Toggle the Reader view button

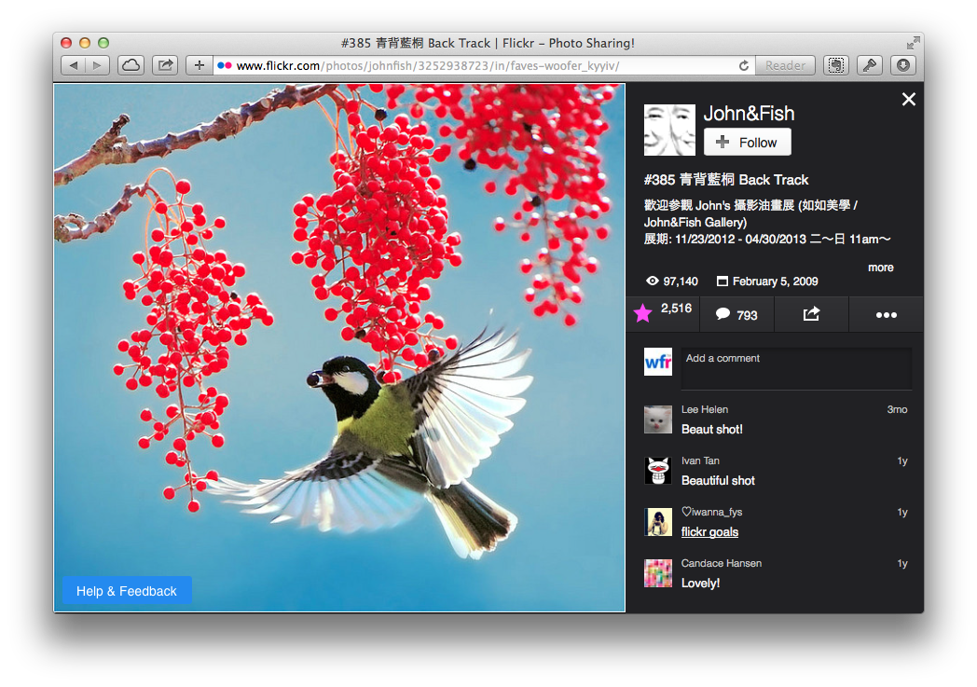pos(785,65)
